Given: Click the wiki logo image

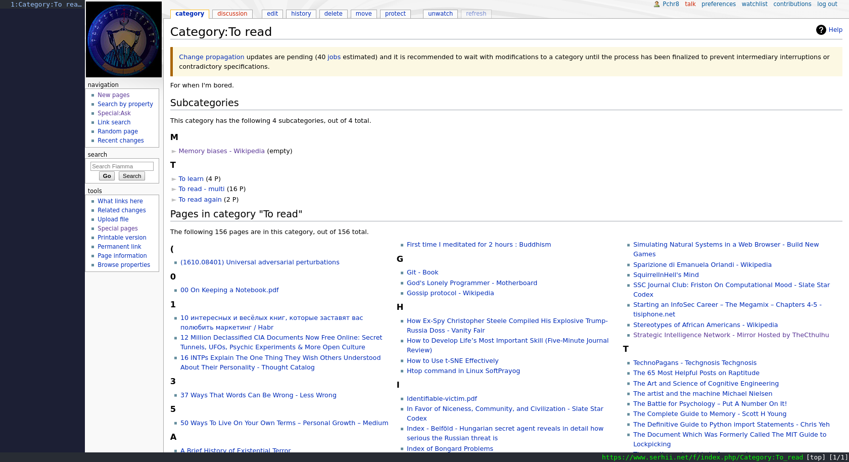Looking at the screenshot, I should [x=124, y=39].
